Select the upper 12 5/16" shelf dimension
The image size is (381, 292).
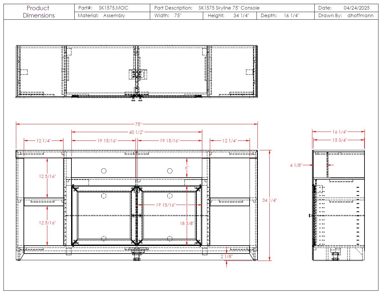[x=47, y=176]
